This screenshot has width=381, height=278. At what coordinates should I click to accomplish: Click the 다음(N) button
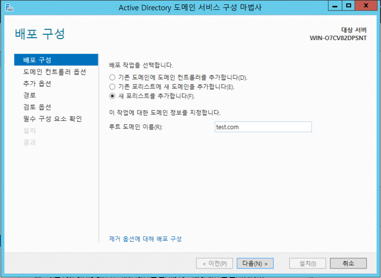click(x=255, y=264)
